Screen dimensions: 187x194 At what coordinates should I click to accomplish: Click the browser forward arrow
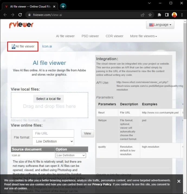12,15
